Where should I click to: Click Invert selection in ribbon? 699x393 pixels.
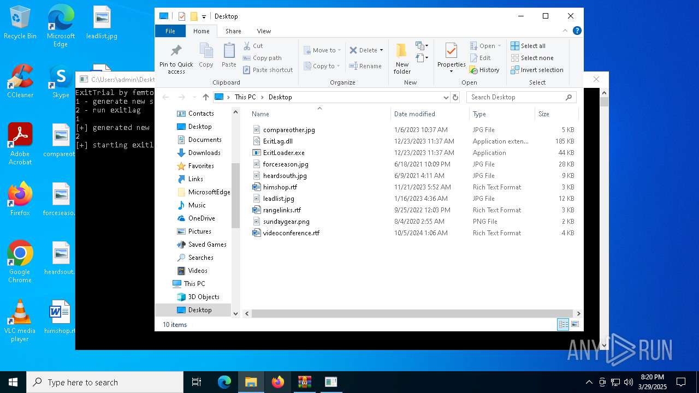click(537, 70)
